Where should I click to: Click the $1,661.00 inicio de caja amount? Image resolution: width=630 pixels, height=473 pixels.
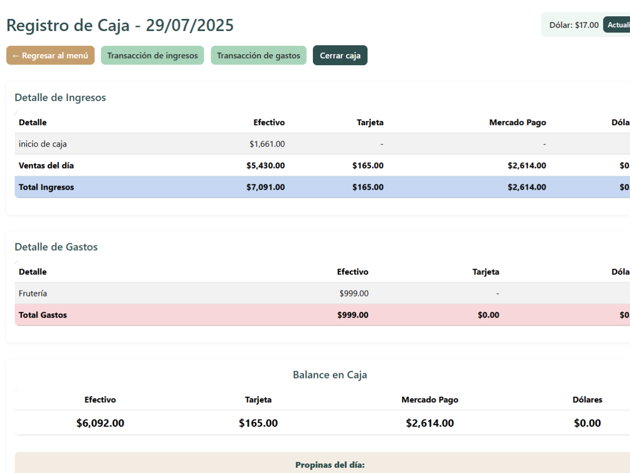(267, 144)
